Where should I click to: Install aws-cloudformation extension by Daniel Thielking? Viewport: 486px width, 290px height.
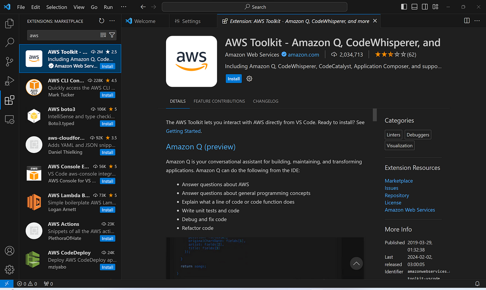click(107, 152)
